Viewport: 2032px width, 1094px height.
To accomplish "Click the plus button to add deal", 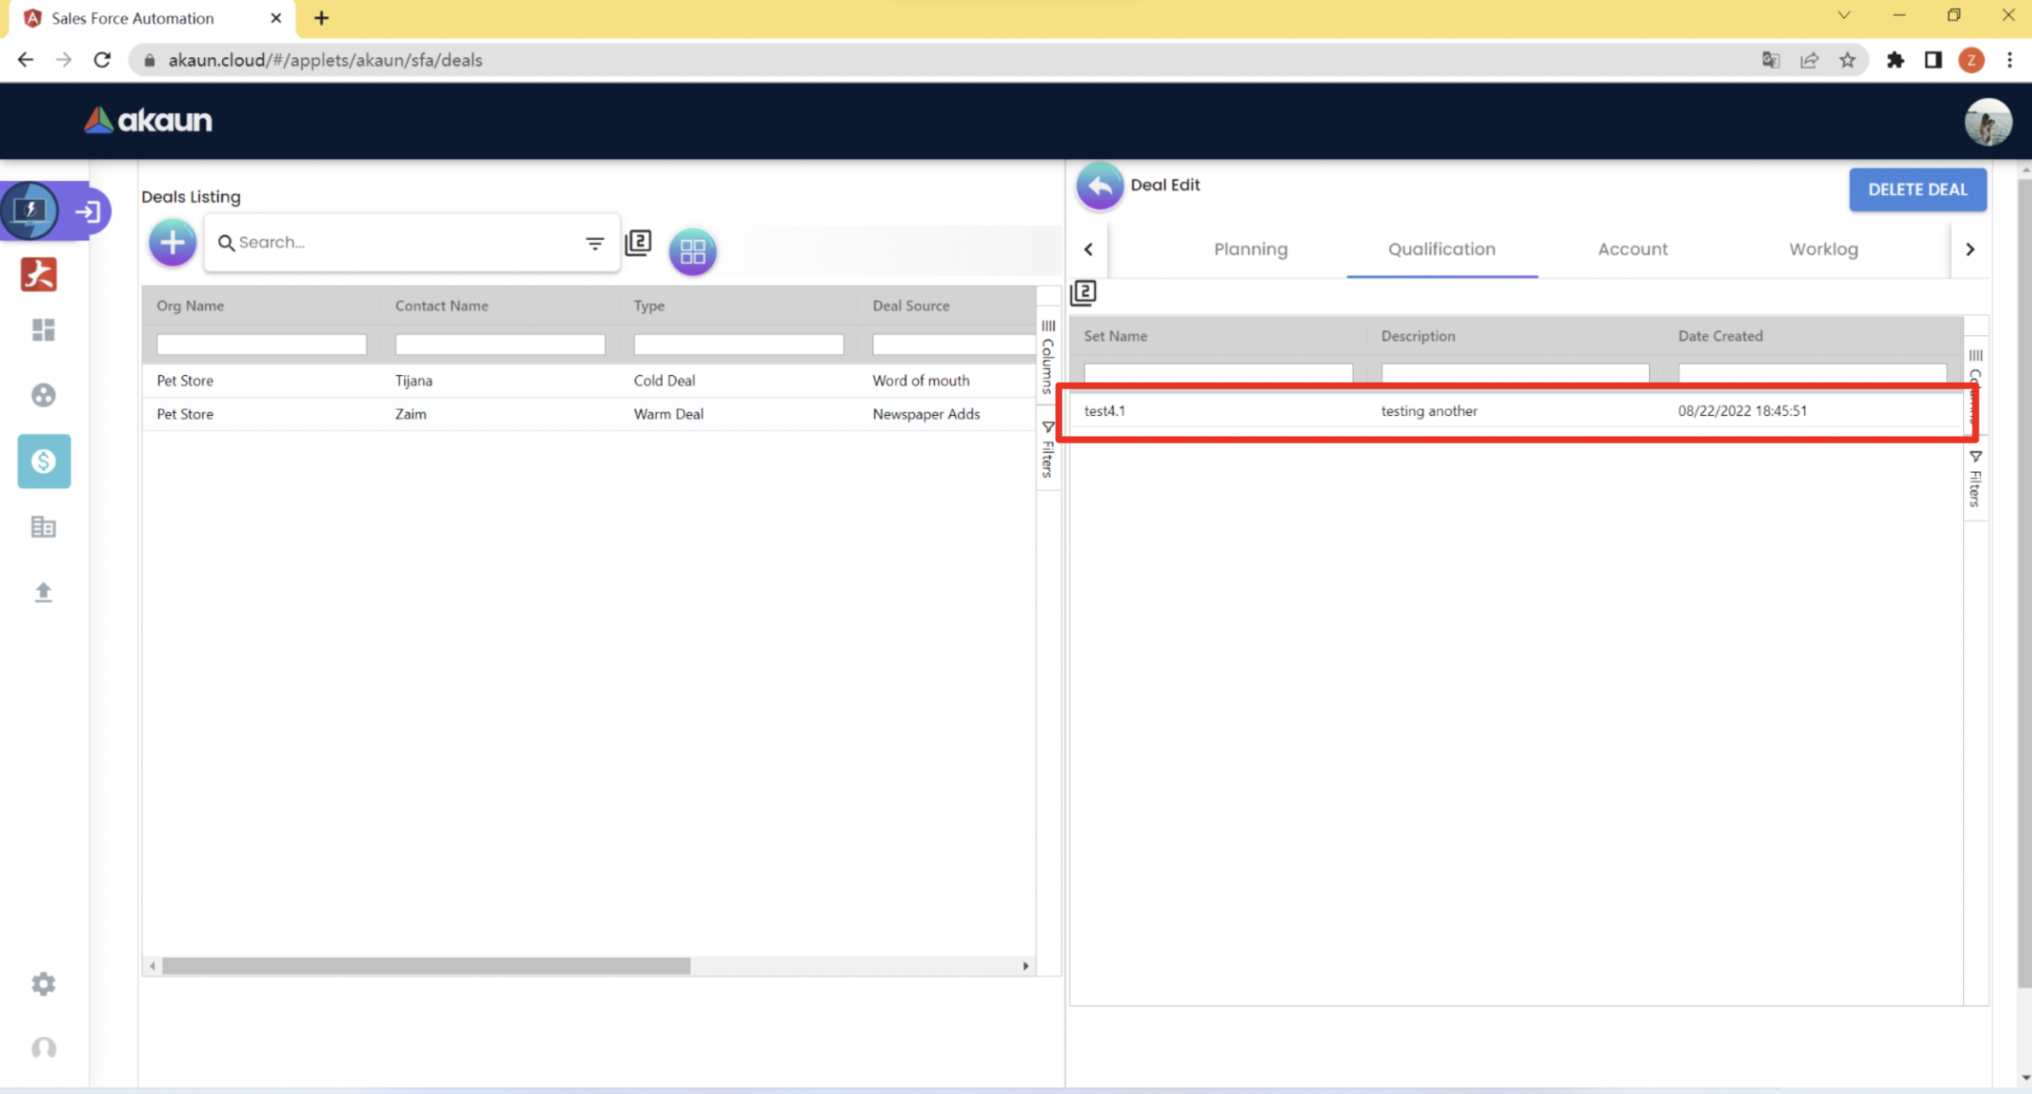I will [172, 242].
